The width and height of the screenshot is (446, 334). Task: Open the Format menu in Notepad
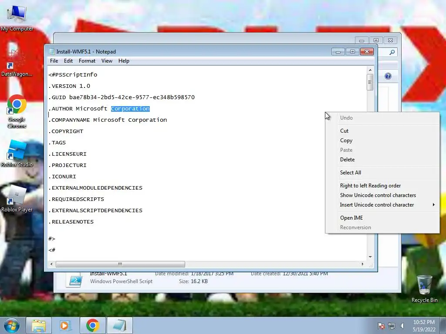point(87,61)
